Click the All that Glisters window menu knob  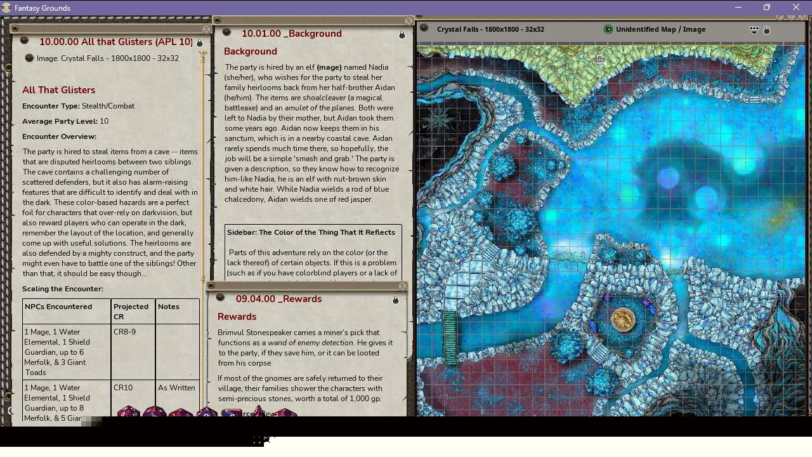[x=15, y=29]
